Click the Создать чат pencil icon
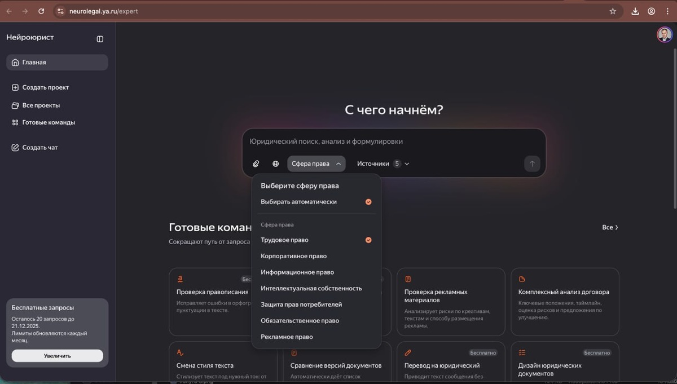The width and height of the screenshot is (677, 384). (15, 148)
